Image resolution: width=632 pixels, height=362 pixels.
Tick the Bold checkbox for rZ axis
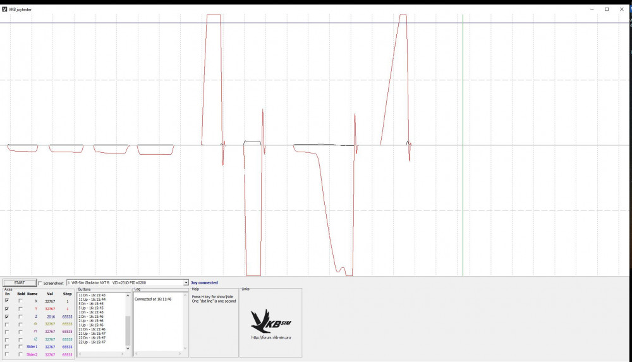21,339
